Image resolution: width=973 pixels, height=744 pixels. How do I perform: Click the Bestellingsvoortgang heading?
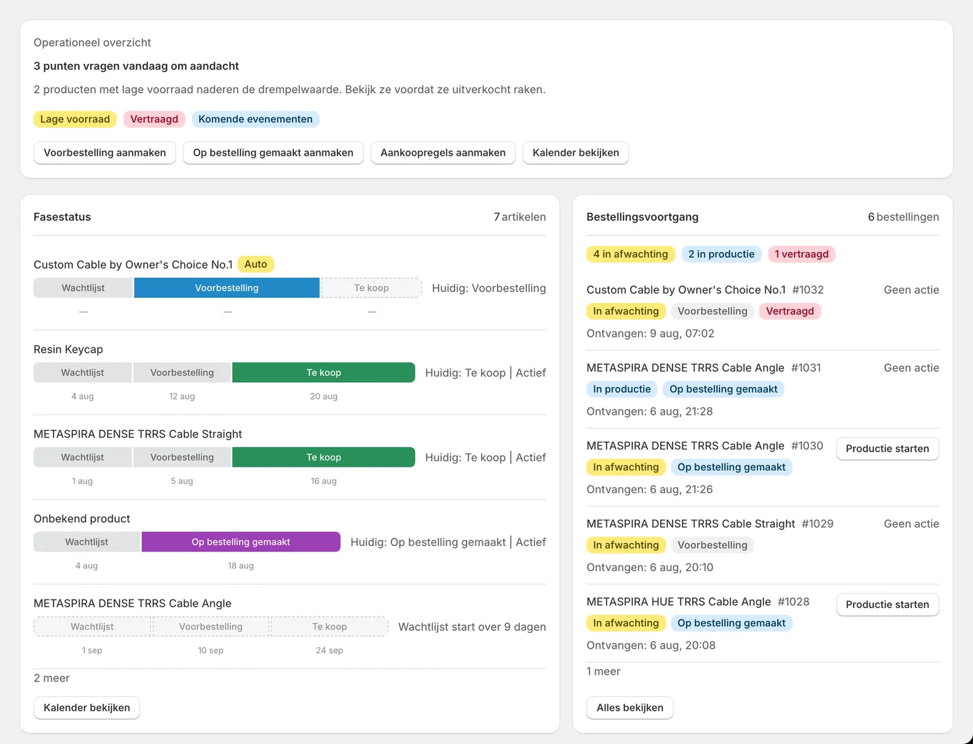[x=643, y=217]
